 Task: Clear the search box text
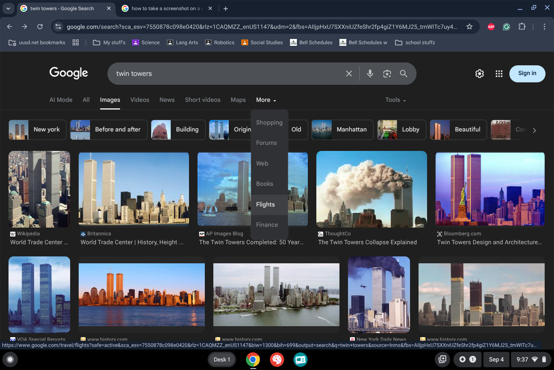pos(349,73)
